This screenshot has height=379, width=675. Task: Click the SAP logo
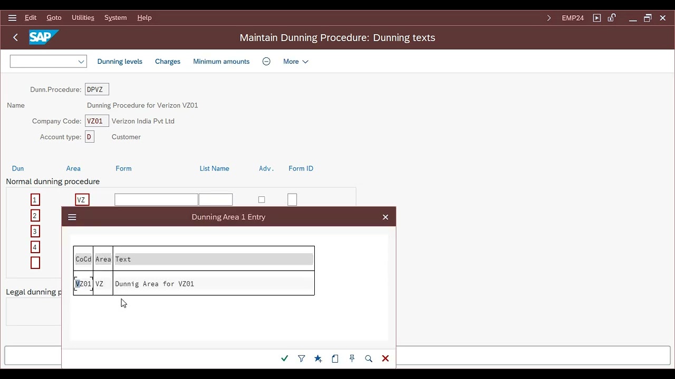pos(43,37)
